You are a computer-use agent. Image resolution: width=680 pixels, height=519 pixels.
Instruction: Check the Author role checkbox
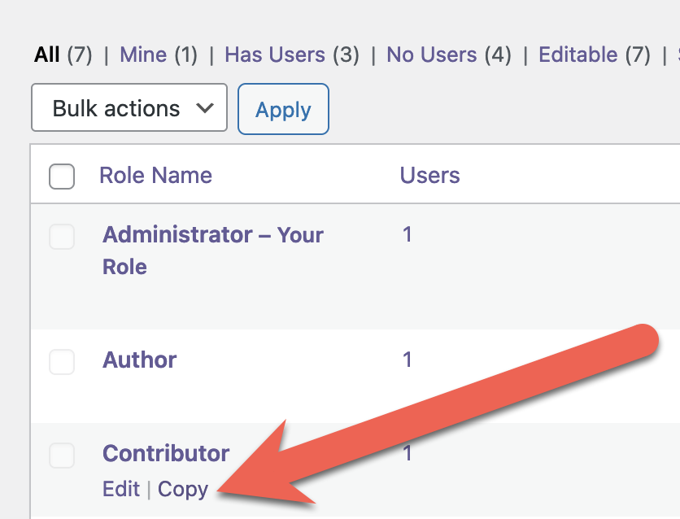click(62, 362)
